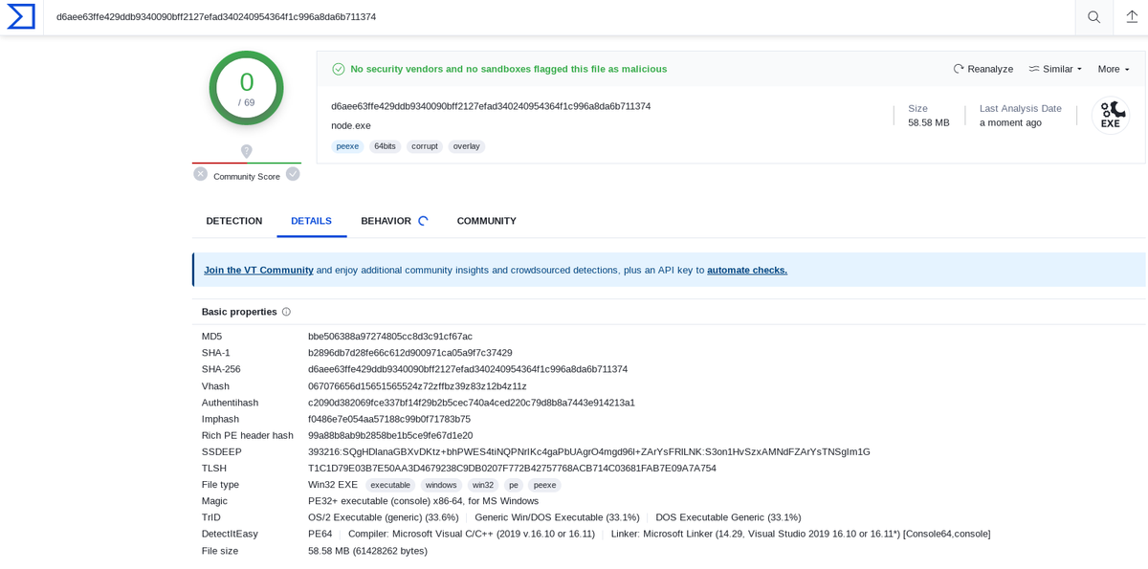Select the DETAILS tab
Viewport: 1148px width, 569px height.
[x=311, y=221]
